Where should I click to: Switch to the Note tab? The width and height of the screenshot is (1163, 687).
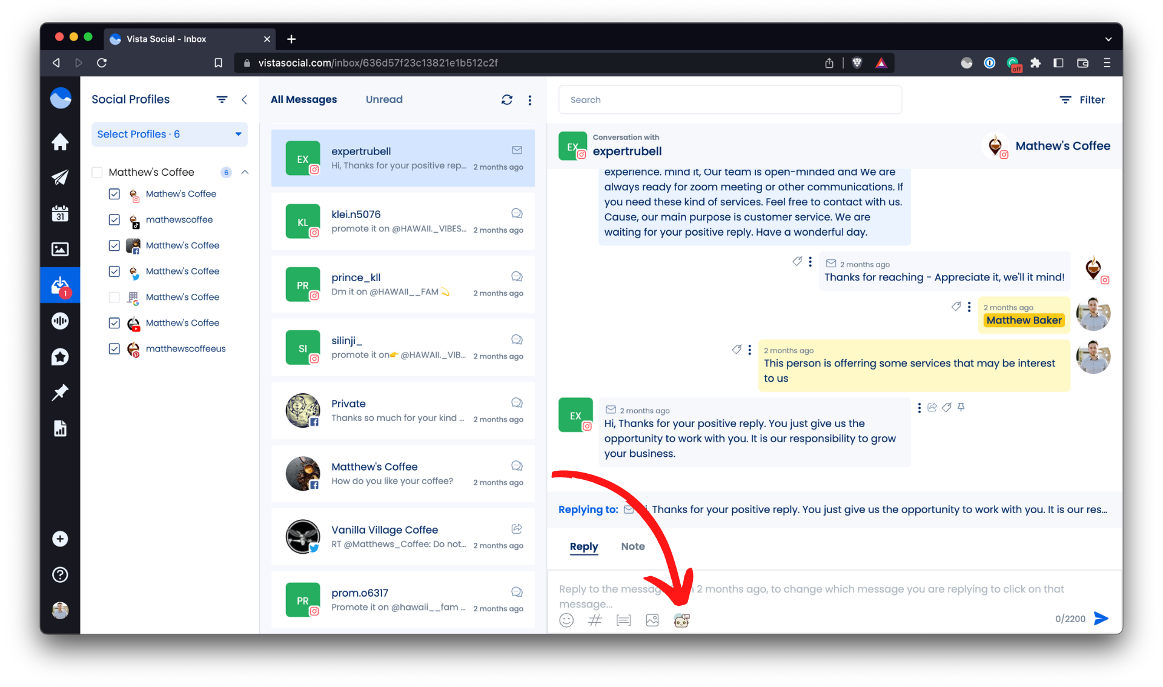(x=633, y=546)
